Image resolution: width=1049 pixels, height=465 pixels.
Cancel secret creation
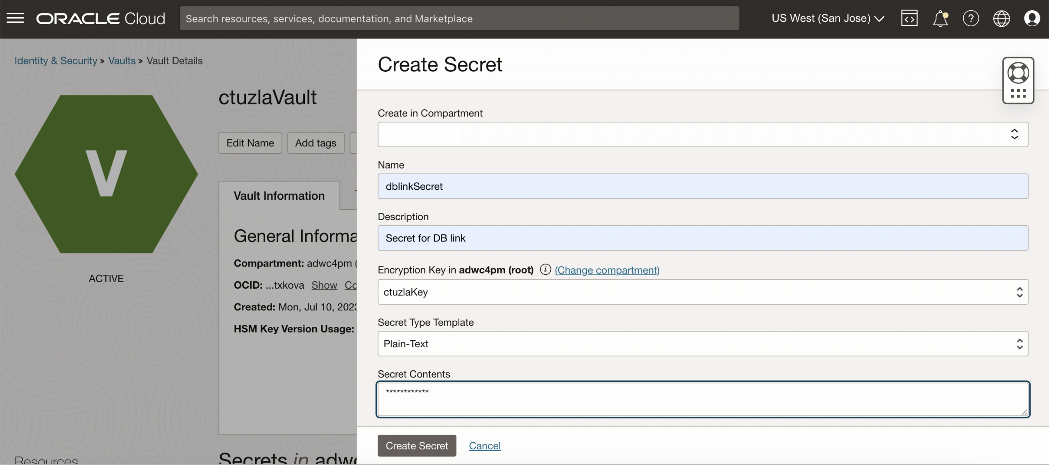coord(484,445)
